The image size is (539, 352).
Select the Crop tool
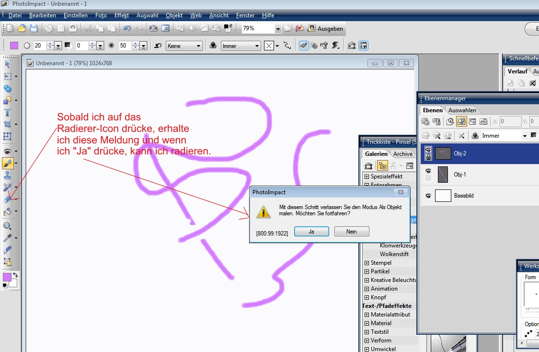click(x=7, y=124)
